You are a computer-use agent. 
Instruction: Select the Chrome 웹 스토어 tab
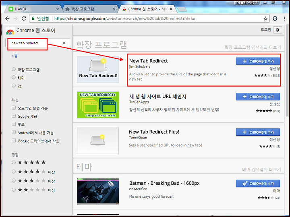click(x=147, y=9)
